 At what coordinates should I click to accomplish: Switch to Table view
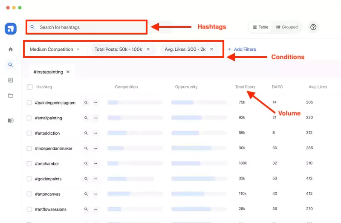260,27
